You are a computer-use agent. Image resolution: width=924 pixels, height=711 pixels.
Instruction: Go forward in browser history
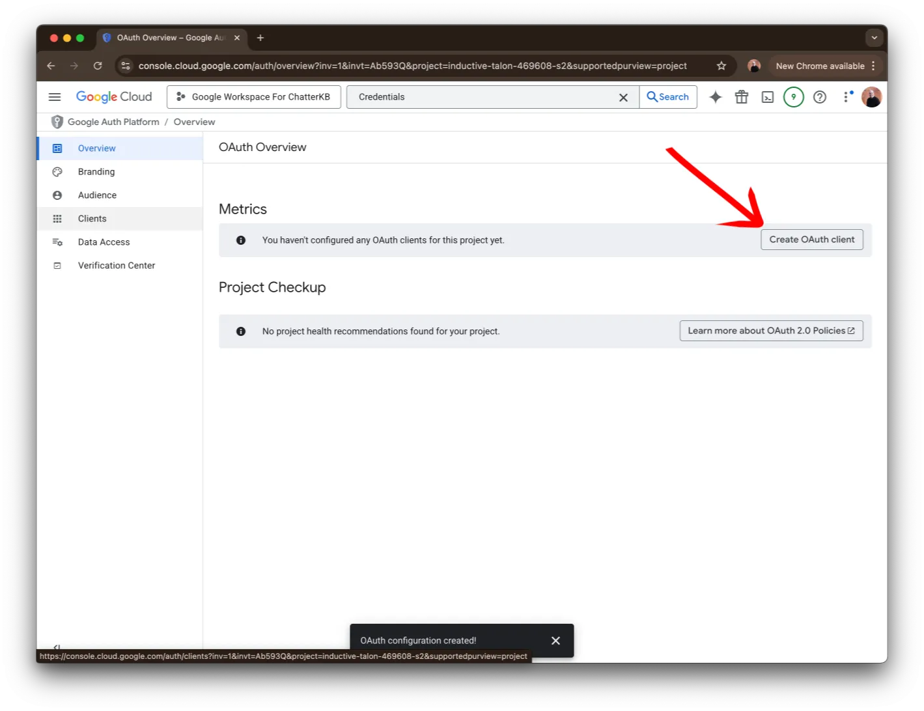coord(74,66)
